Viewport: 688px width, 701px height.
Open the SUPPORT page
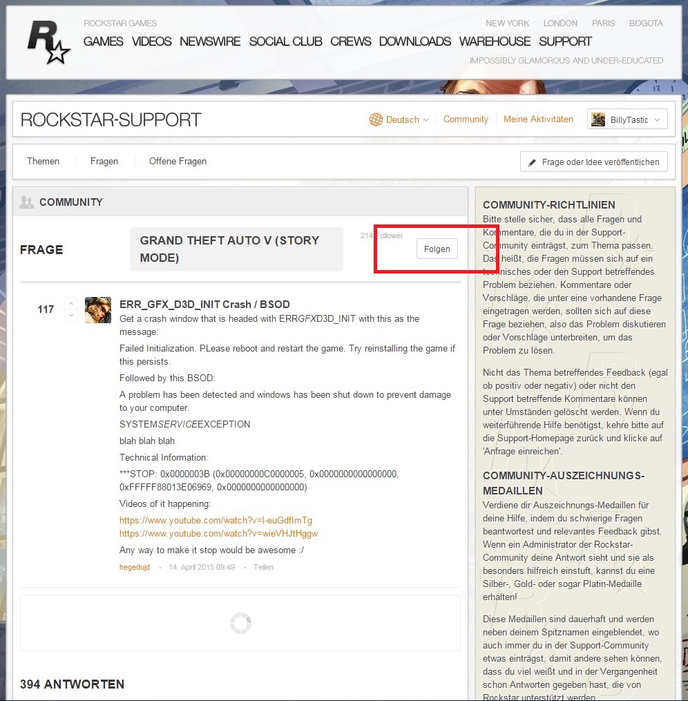tap(565, 41)
